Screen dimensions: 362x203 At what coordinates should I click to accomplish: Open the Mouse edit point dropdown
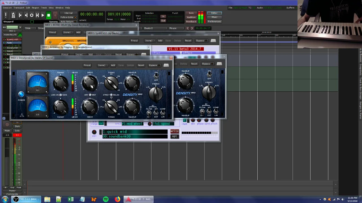pyautogui.click(x=176, y=28)
